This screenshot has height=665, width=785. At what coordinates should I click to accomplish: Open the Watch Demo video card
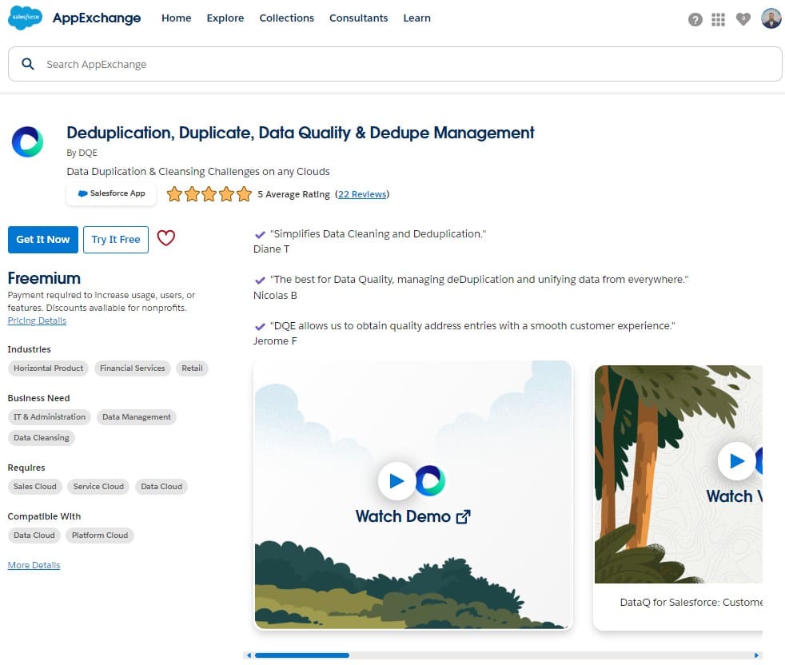click(x=413, y=495)
